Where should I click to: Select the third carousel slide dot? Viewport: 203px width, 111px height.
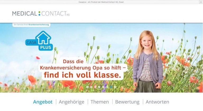pyautogui.click(x=95, y=87)
